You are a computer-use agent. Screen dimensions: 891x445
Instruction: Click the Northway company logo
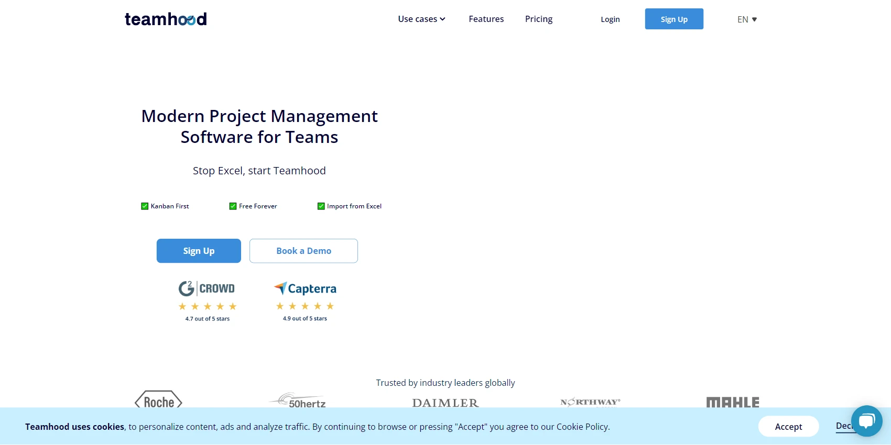coord(590,402)
